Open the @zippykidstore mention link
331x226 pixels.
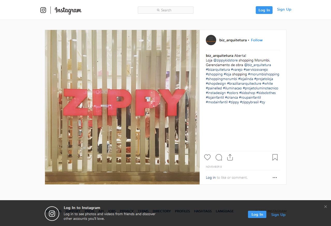225,60
